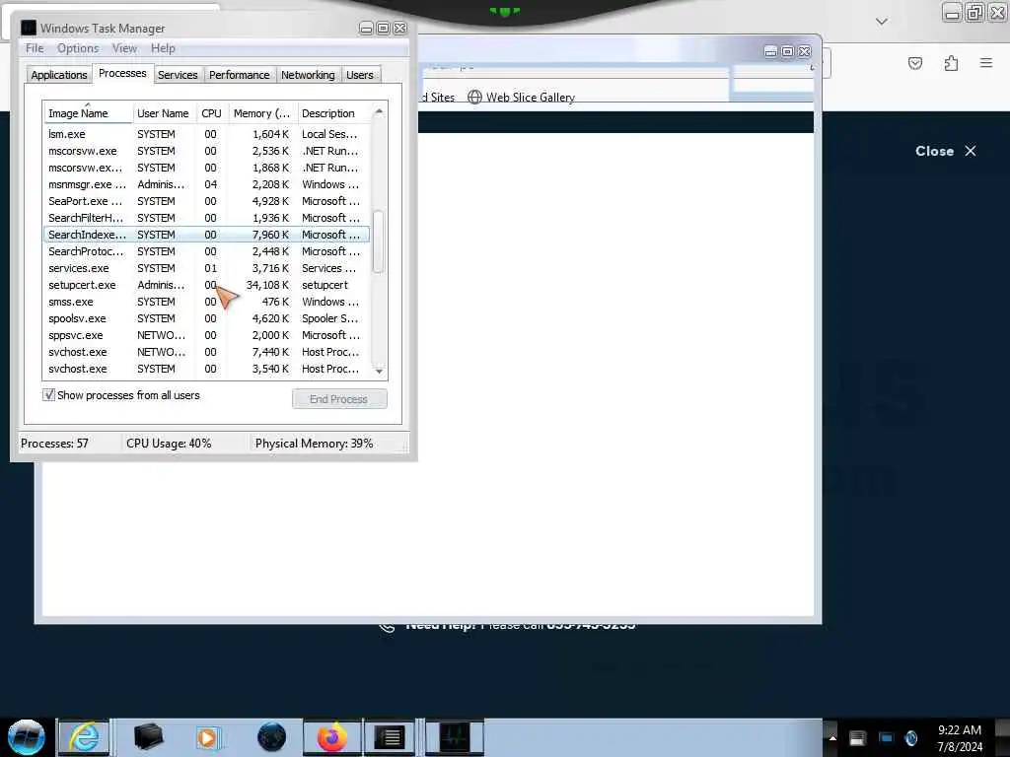Screen dimensions: 1010x757
Task: Click the printer-like system tray icon
Action: pos(857,738)
